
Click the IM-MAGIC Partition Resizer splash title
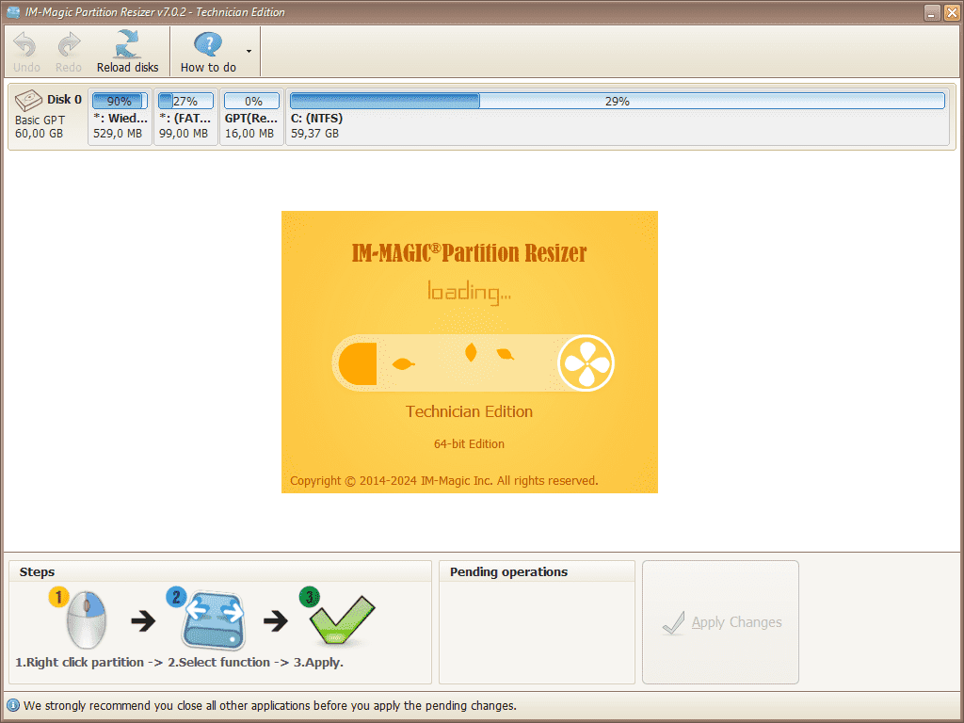pos(469,252)
